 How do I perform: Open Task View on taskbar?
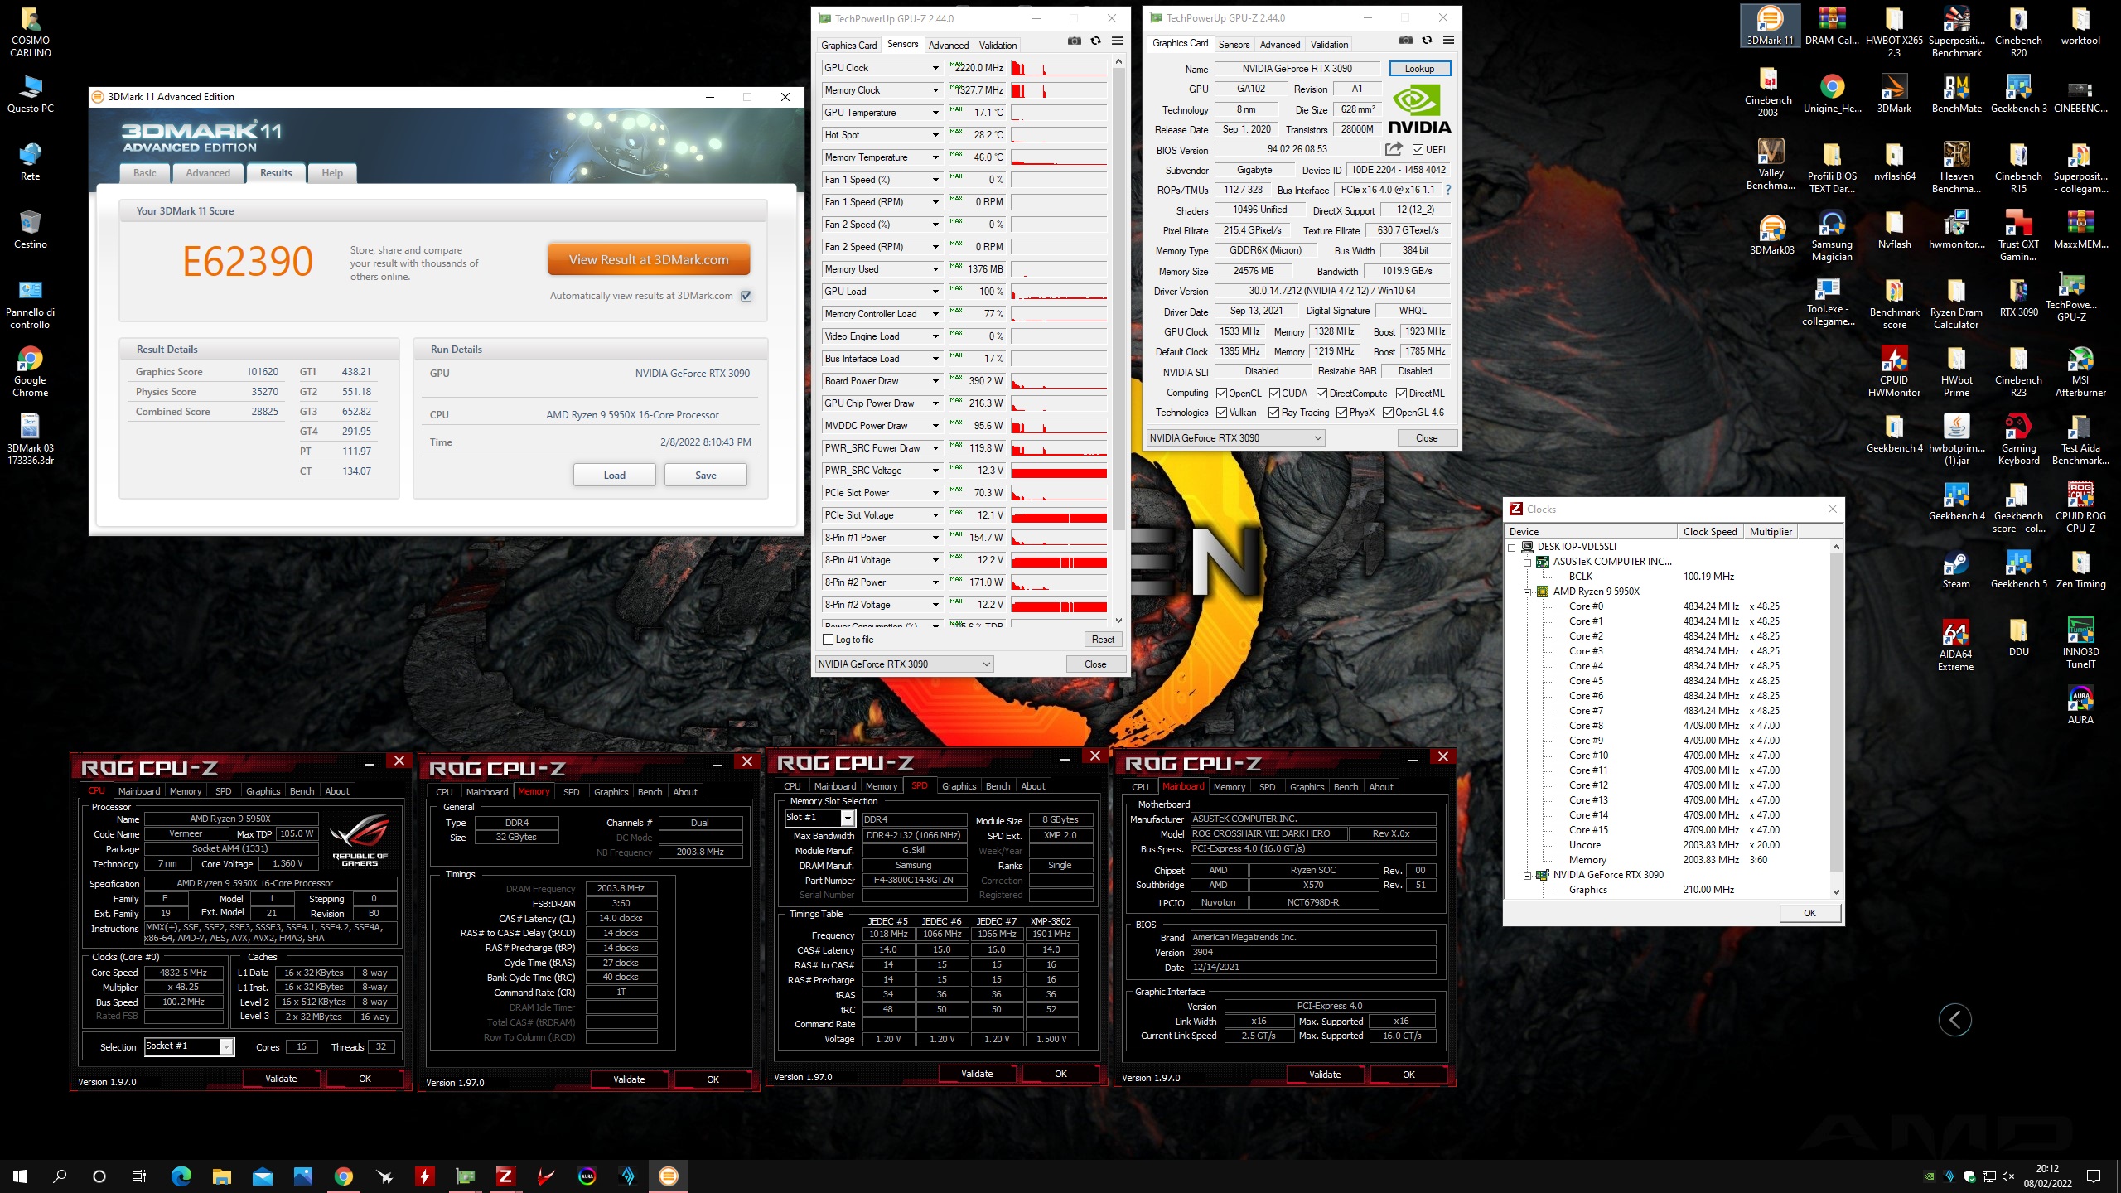coord(138,1176)
